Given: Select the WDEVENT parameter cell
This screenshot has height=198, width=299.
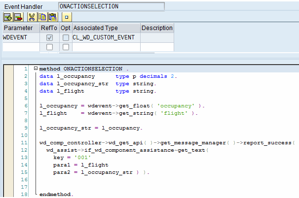Looking at the screenshot, I should (x=20, y=37).
